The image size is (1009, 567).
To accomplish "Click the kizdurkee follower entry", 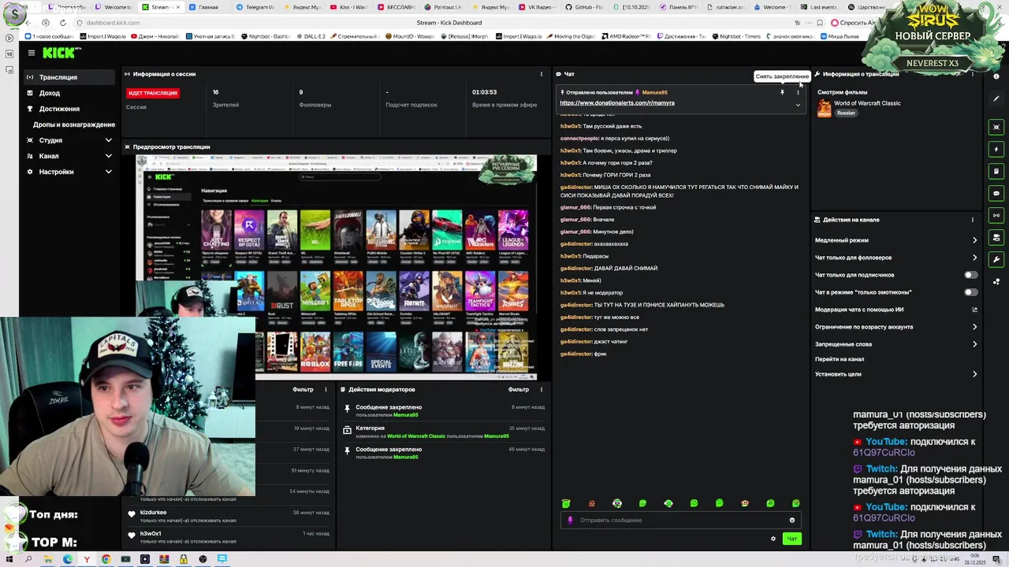I will coord(228,516).
